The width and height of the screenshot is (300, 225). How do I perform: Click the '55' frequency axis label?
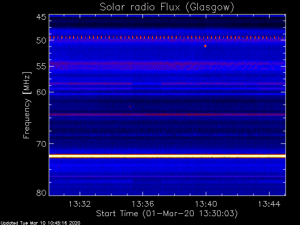click(x=41, y=67)
